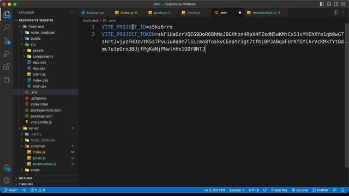This screenshot has width=349, height=196.
Task: Toggle bottom panel layout icon
Action: (x=329, y=4)
